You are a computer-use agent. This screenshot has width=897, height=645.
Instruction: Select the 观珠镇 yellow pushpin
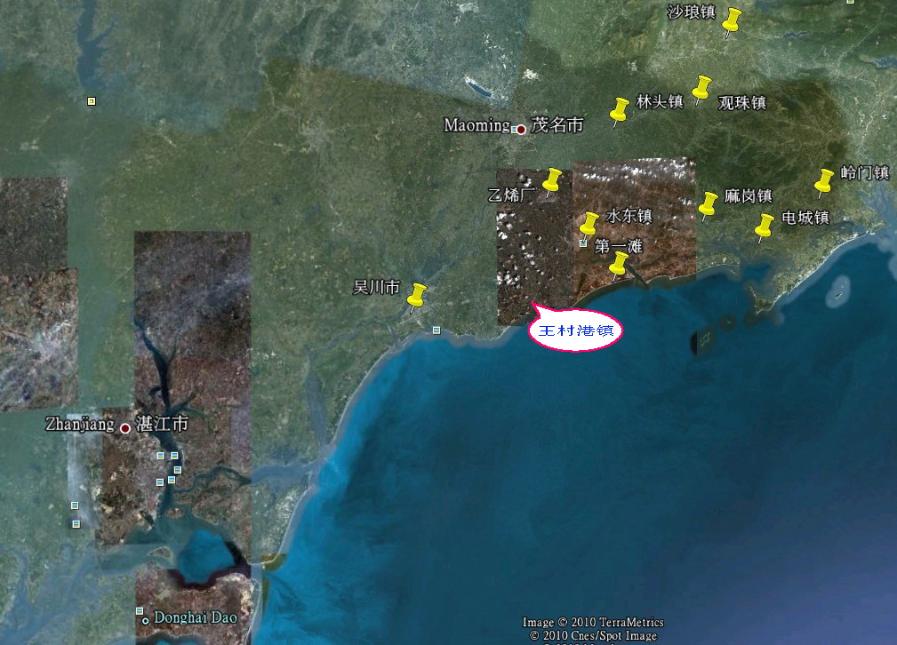pos(702,88)
